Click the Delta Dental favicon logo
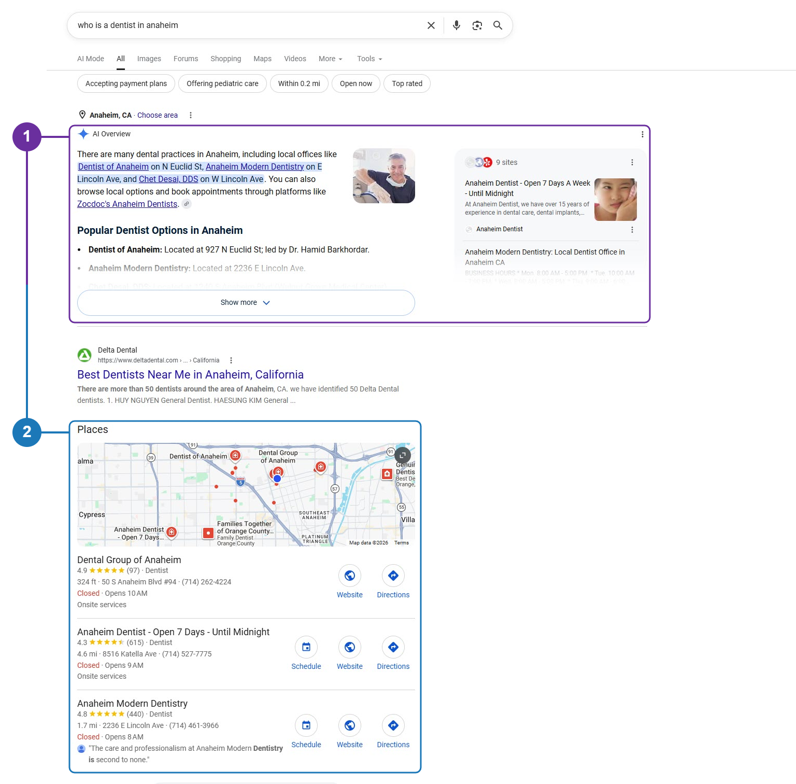 [x=84, y=355]
